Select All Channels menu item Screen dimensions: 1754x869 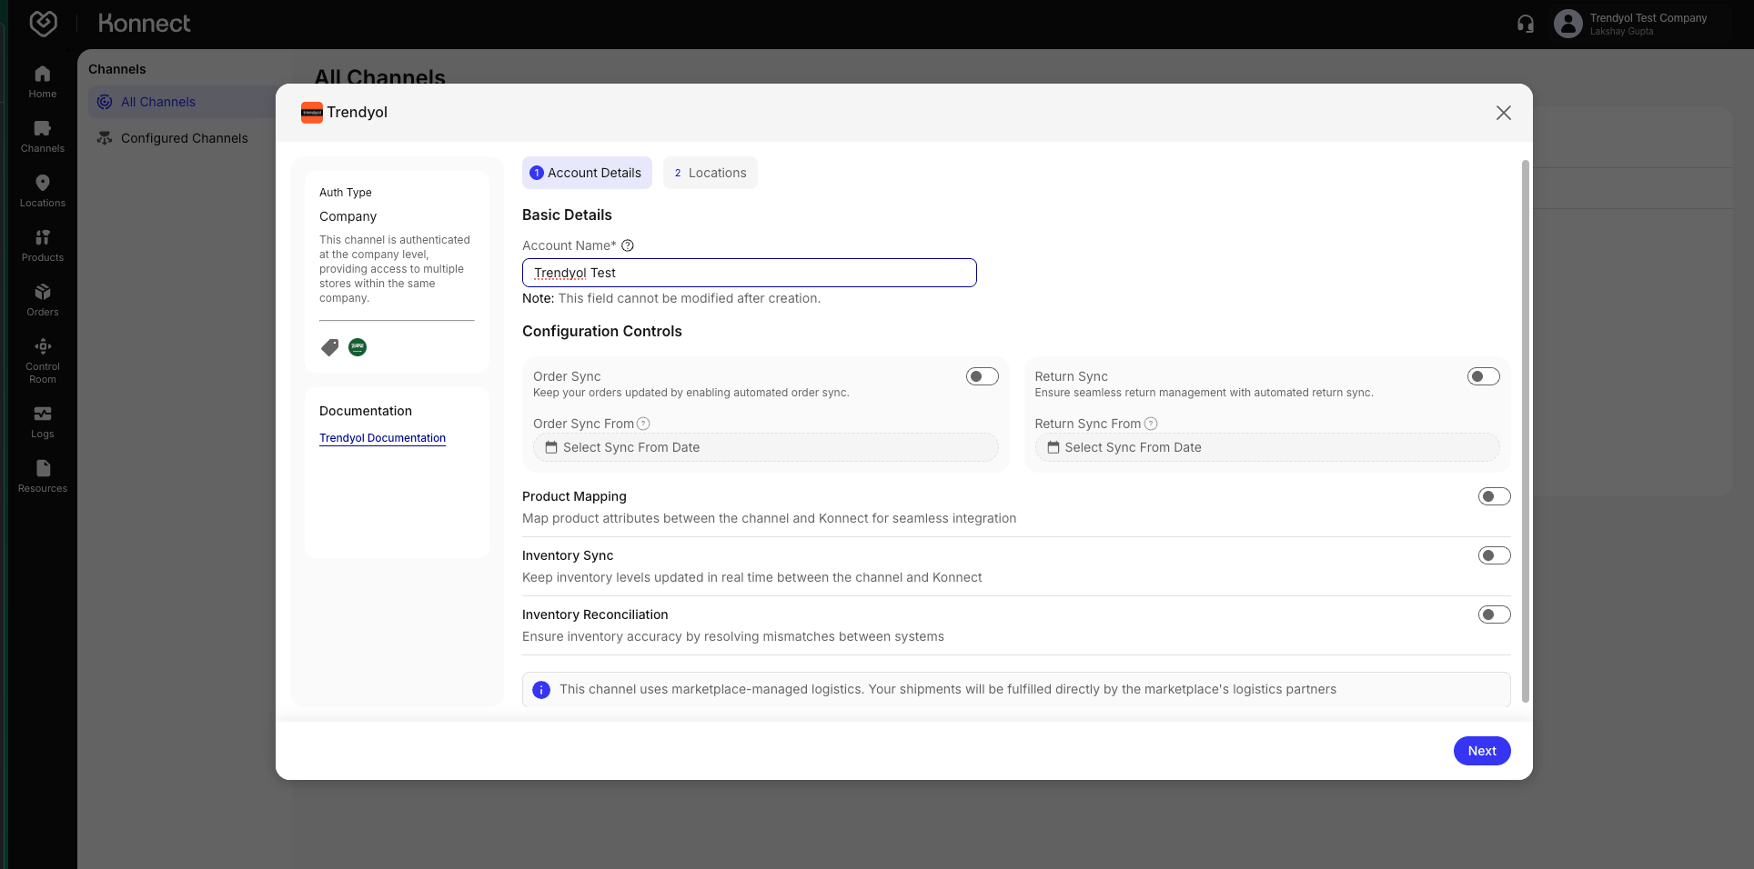pyautogui.click(x=182, y=102)
